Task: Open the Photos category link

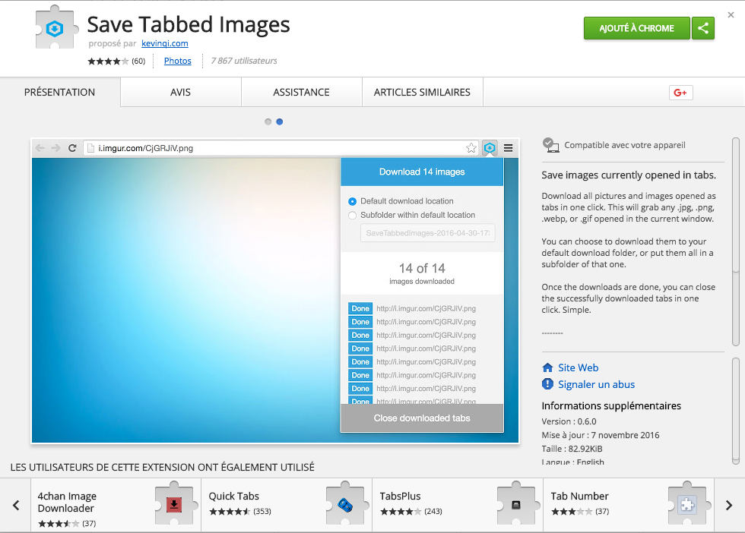Action: (x=178, y=61)
